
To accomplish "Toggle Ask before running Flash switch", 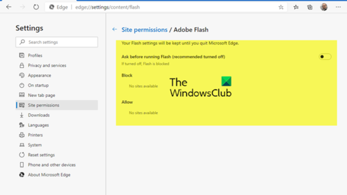I will tap(325, 57).
